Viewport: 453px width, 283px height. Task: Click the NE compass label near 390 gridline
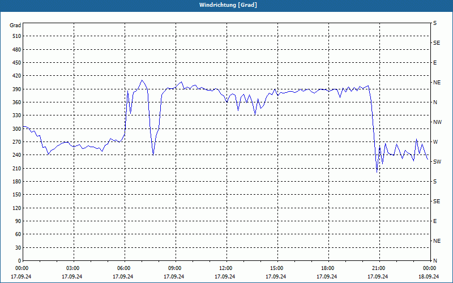coord(437,83)
